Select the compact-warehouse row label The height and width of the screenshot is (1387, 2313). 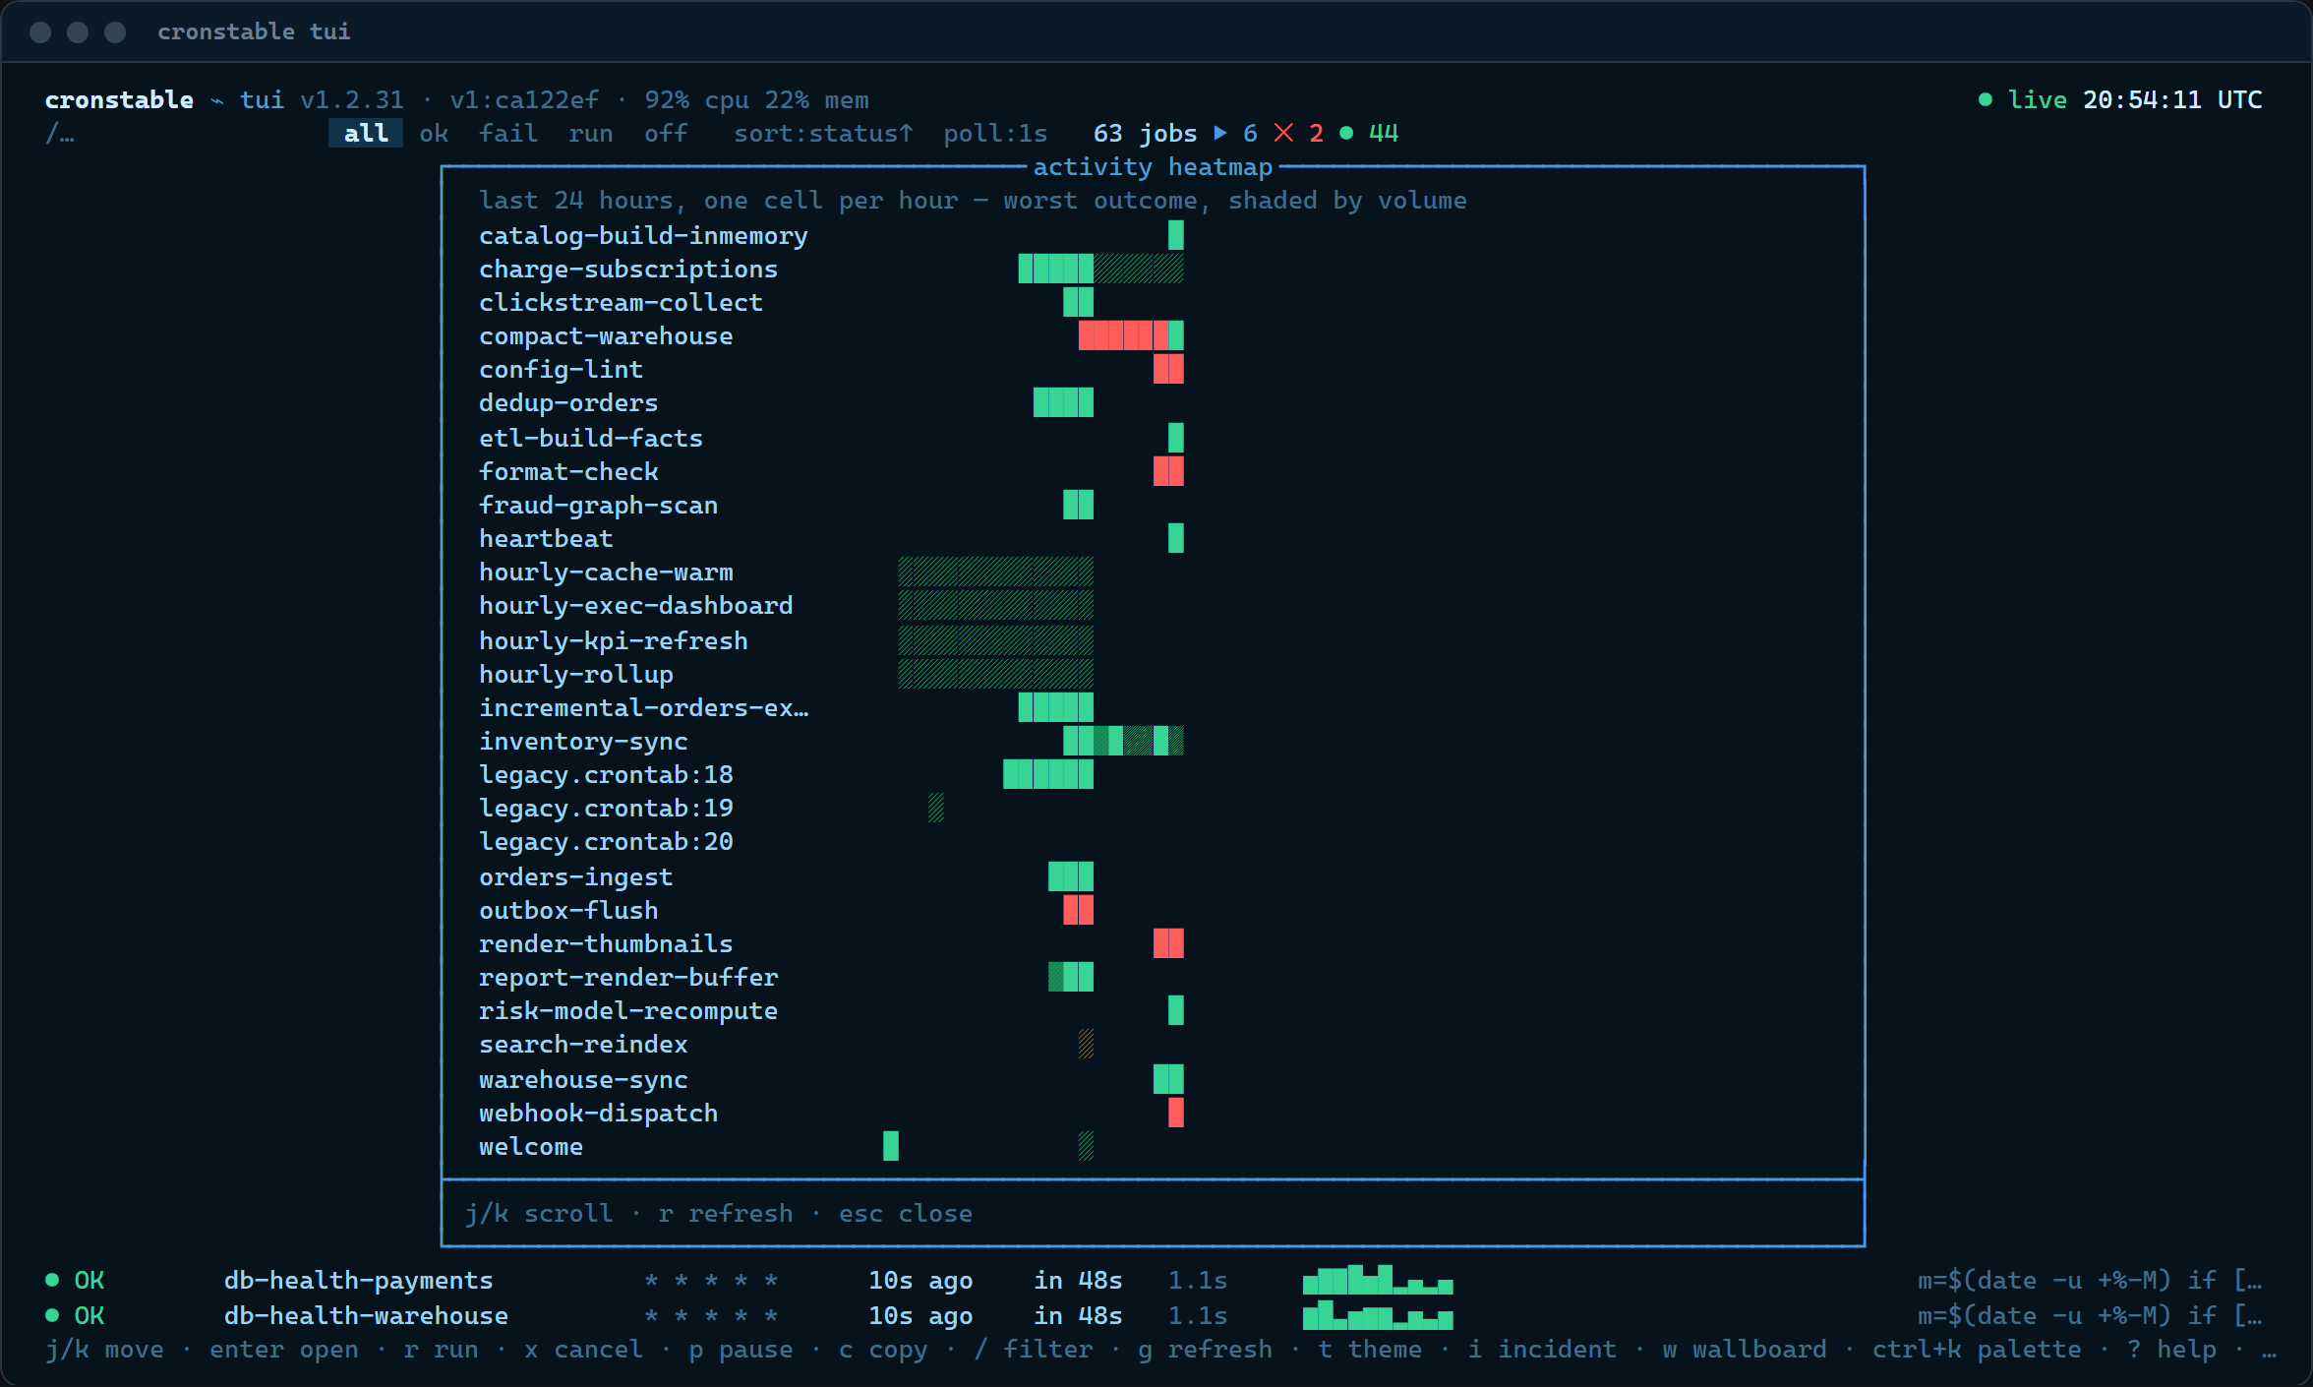click(x=606, y=335)
